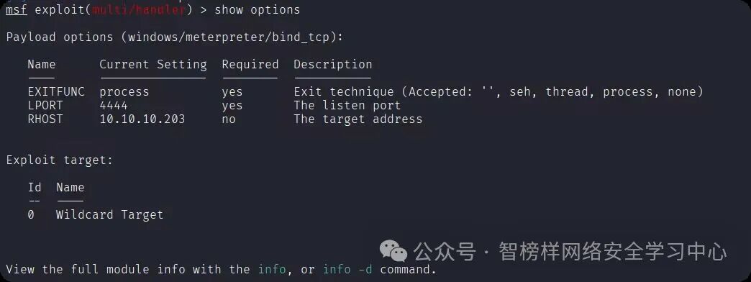
Task: Click the 10.10.10.203 address value
Action: 142,119
